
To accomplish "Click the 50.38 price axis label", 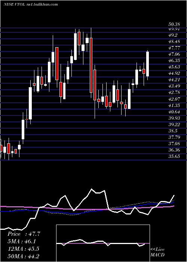I will [x=174, y=25].
